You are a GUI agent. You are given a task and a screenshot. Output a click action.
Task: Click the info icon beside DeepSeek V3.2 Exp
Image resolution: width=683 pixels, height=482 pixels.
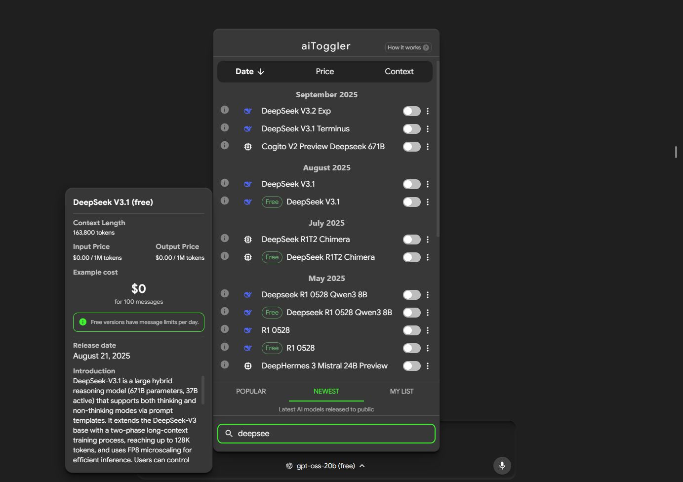(225, 110)
